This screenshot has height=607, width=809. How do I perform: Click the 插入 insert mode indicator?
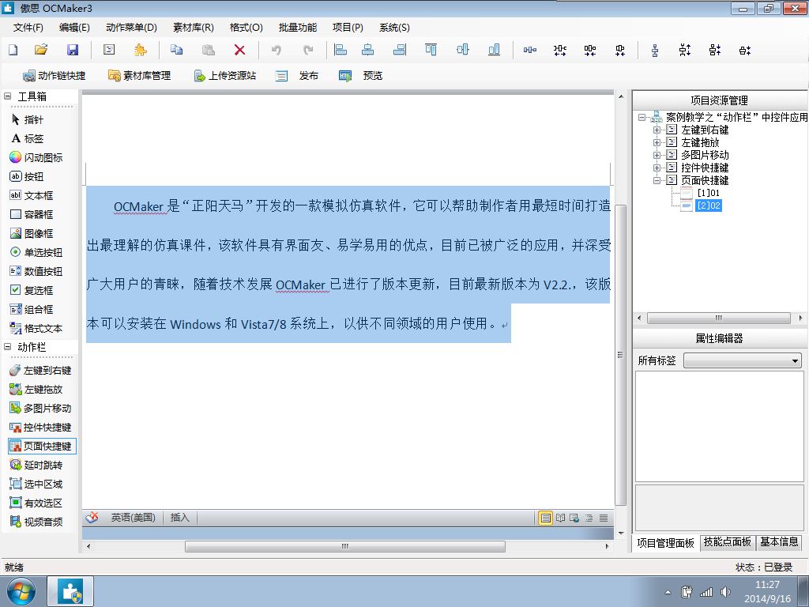tap(179, 517)
